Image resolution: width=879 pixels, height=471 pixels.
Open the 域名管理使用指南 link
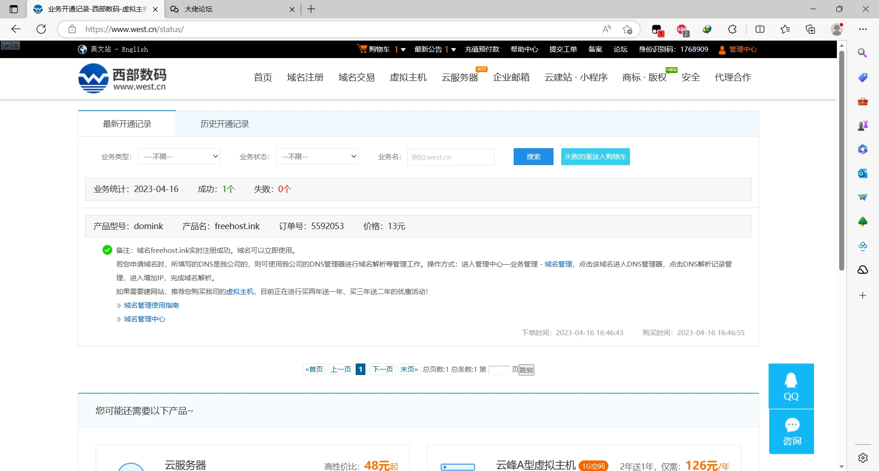[151, 305]
